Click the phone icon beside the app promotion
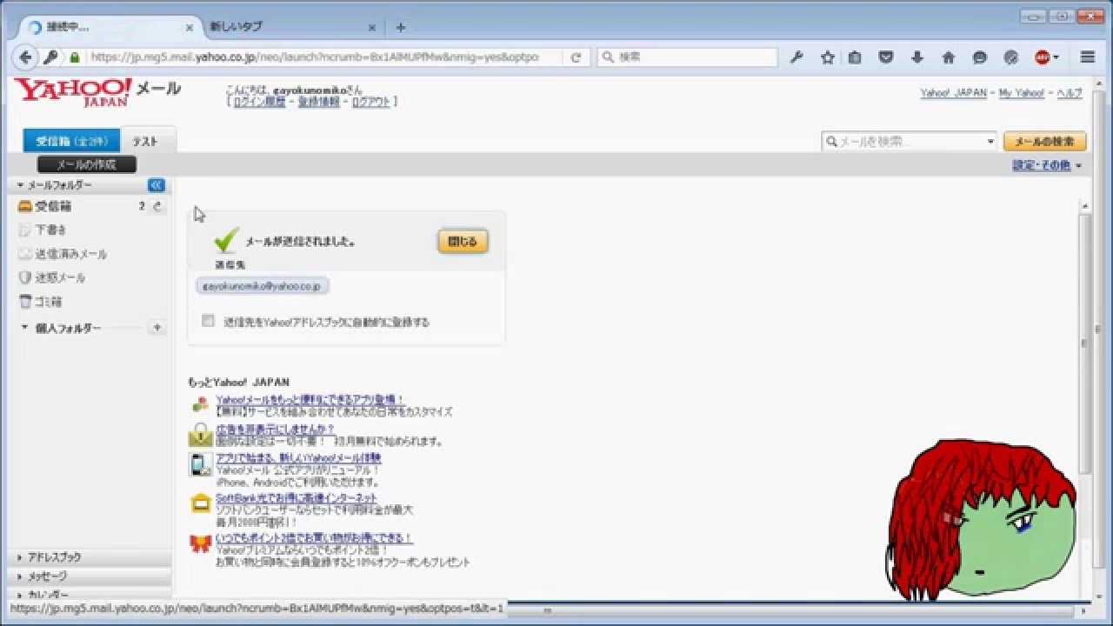This screenshot has height=626, width=1113. (x=200, y=463)
